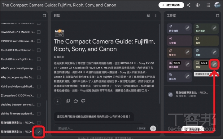
Task: Open the settings gear in top bar
Action: pos(198,5)
